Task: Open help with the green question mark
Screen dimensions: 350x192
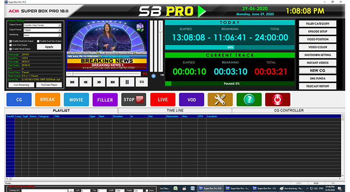Action: (x=249, y=100)
